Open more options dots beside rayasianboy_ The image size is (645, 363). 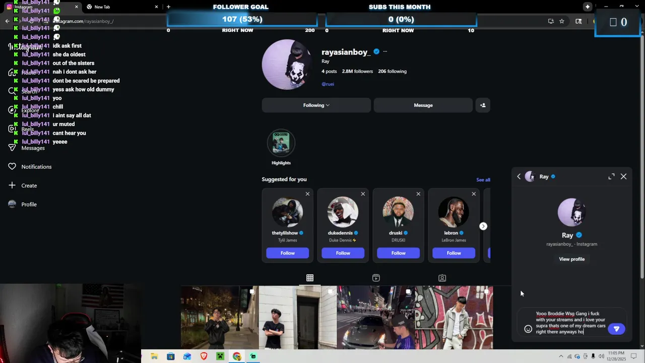[x=385, y=51]
